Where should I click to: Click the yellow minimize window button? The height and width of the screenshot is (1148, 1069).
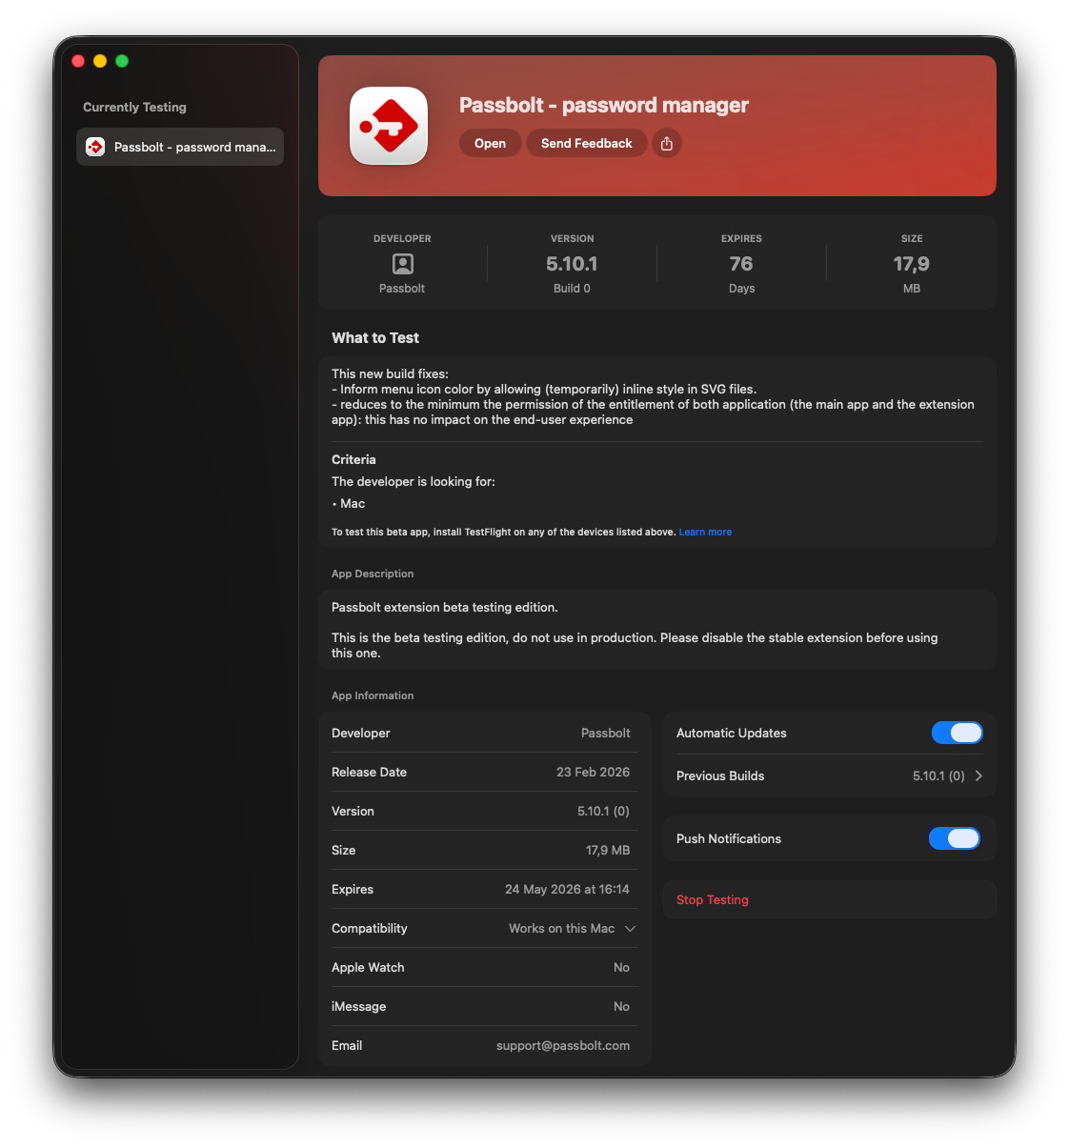click(100, 61)
